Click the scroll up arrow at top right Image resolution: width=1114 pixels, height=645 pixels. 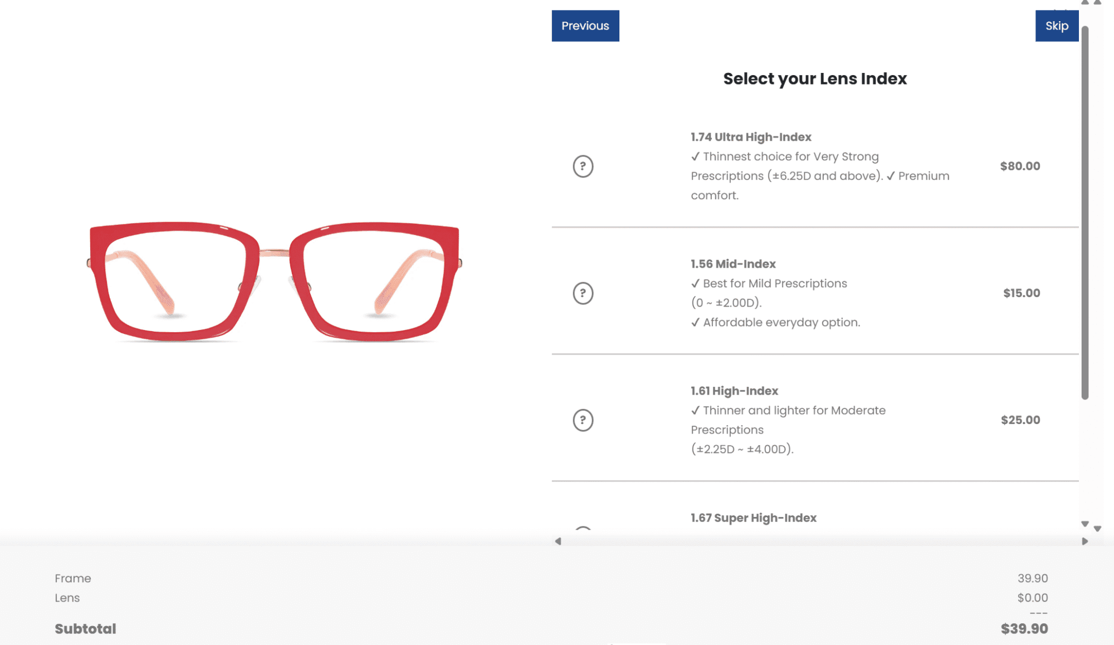1084,3
